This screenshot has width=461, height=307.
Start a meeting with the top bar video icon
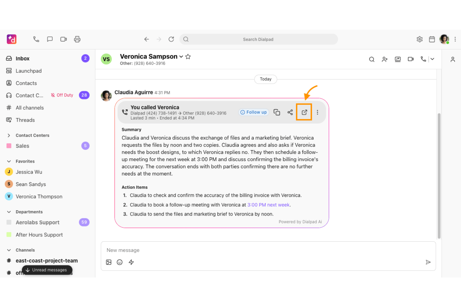[64, 39]
